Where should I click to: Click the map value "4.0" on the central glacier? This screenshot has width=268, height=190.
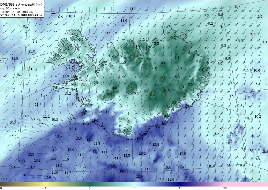point(130,88)
